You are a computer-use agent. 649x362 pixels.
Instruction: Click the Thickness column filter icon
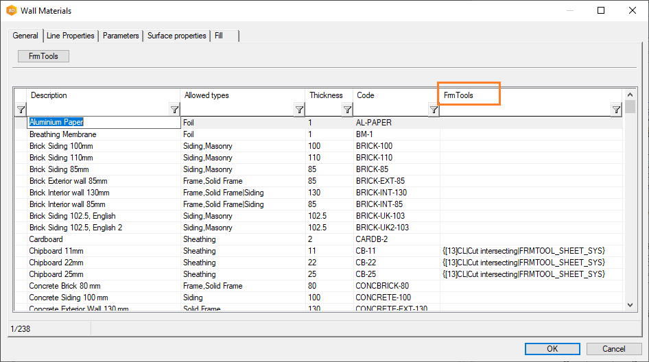347,110
